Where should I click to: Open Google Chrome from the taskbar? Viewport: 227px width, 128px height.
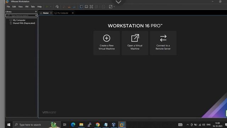[x=98, y=125]
